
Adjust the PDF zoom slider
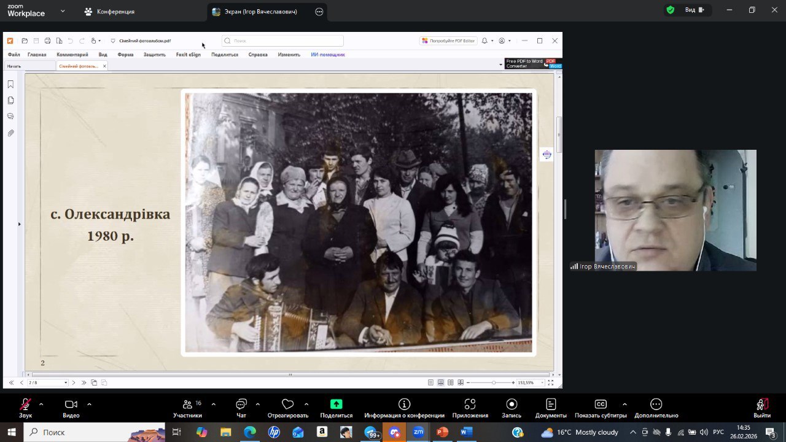pos(493,382)
